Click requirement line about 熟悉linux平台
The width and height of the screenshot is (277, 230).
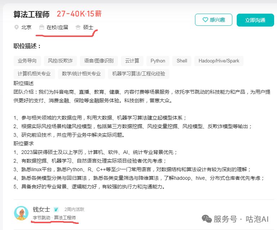132,170
